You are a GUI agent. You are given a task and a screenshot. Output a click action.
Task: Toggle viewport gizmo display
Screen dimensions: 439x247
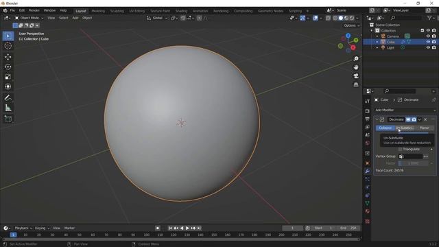(x=302, y=18)
